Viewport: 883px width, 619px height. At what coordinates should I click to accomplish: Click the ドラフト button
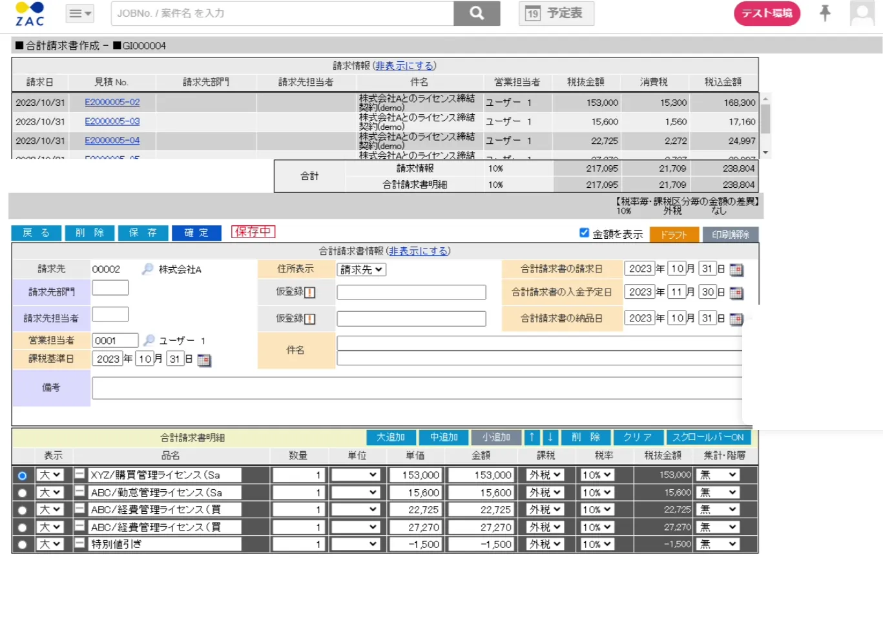[x=674, y=235]
